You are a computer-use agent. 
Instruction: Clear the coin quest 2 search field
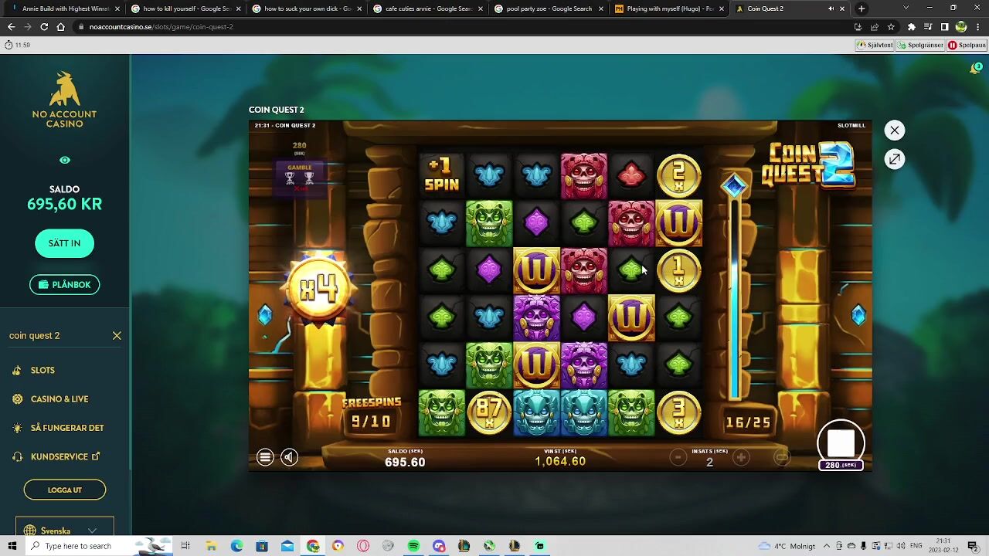tap(117, 336)
